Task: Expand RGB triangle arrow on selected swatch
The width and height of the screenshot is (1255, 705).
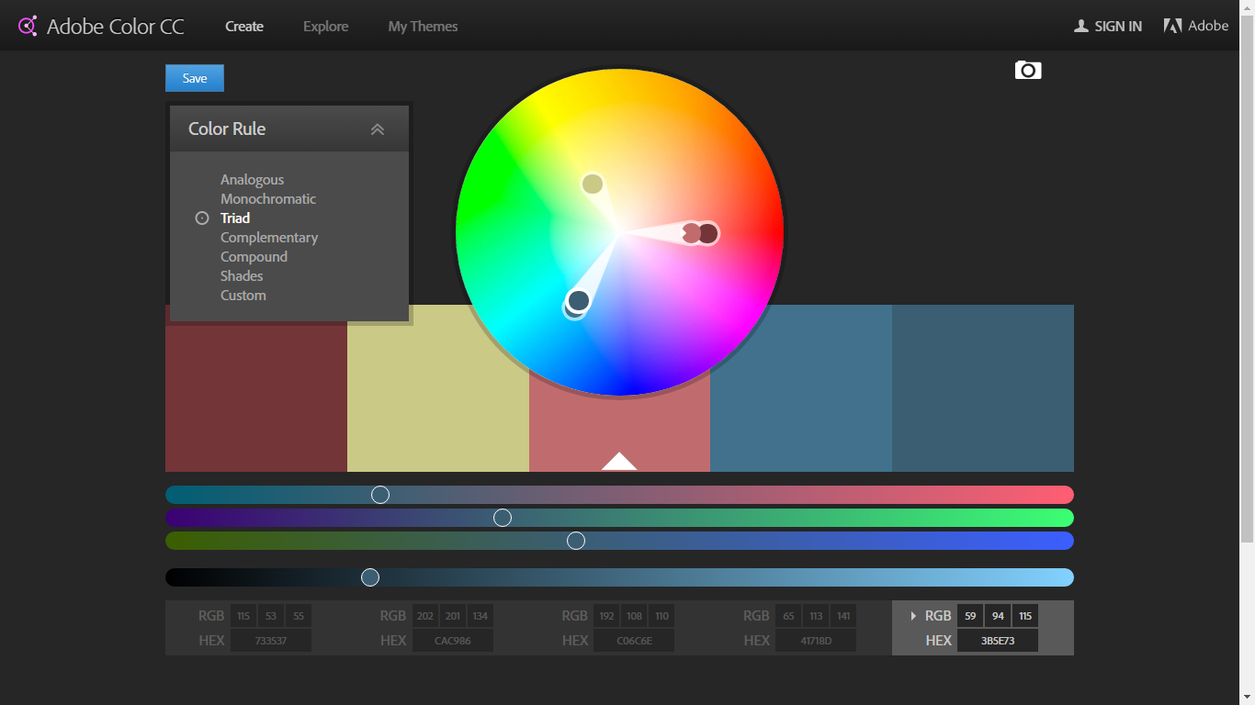Action: click(913, 616)
